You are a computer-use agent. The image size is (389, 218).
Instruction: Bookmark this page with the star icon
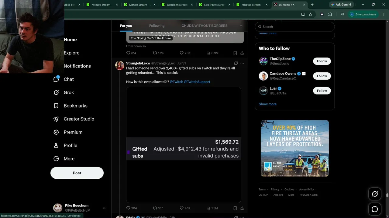(310, 14)
